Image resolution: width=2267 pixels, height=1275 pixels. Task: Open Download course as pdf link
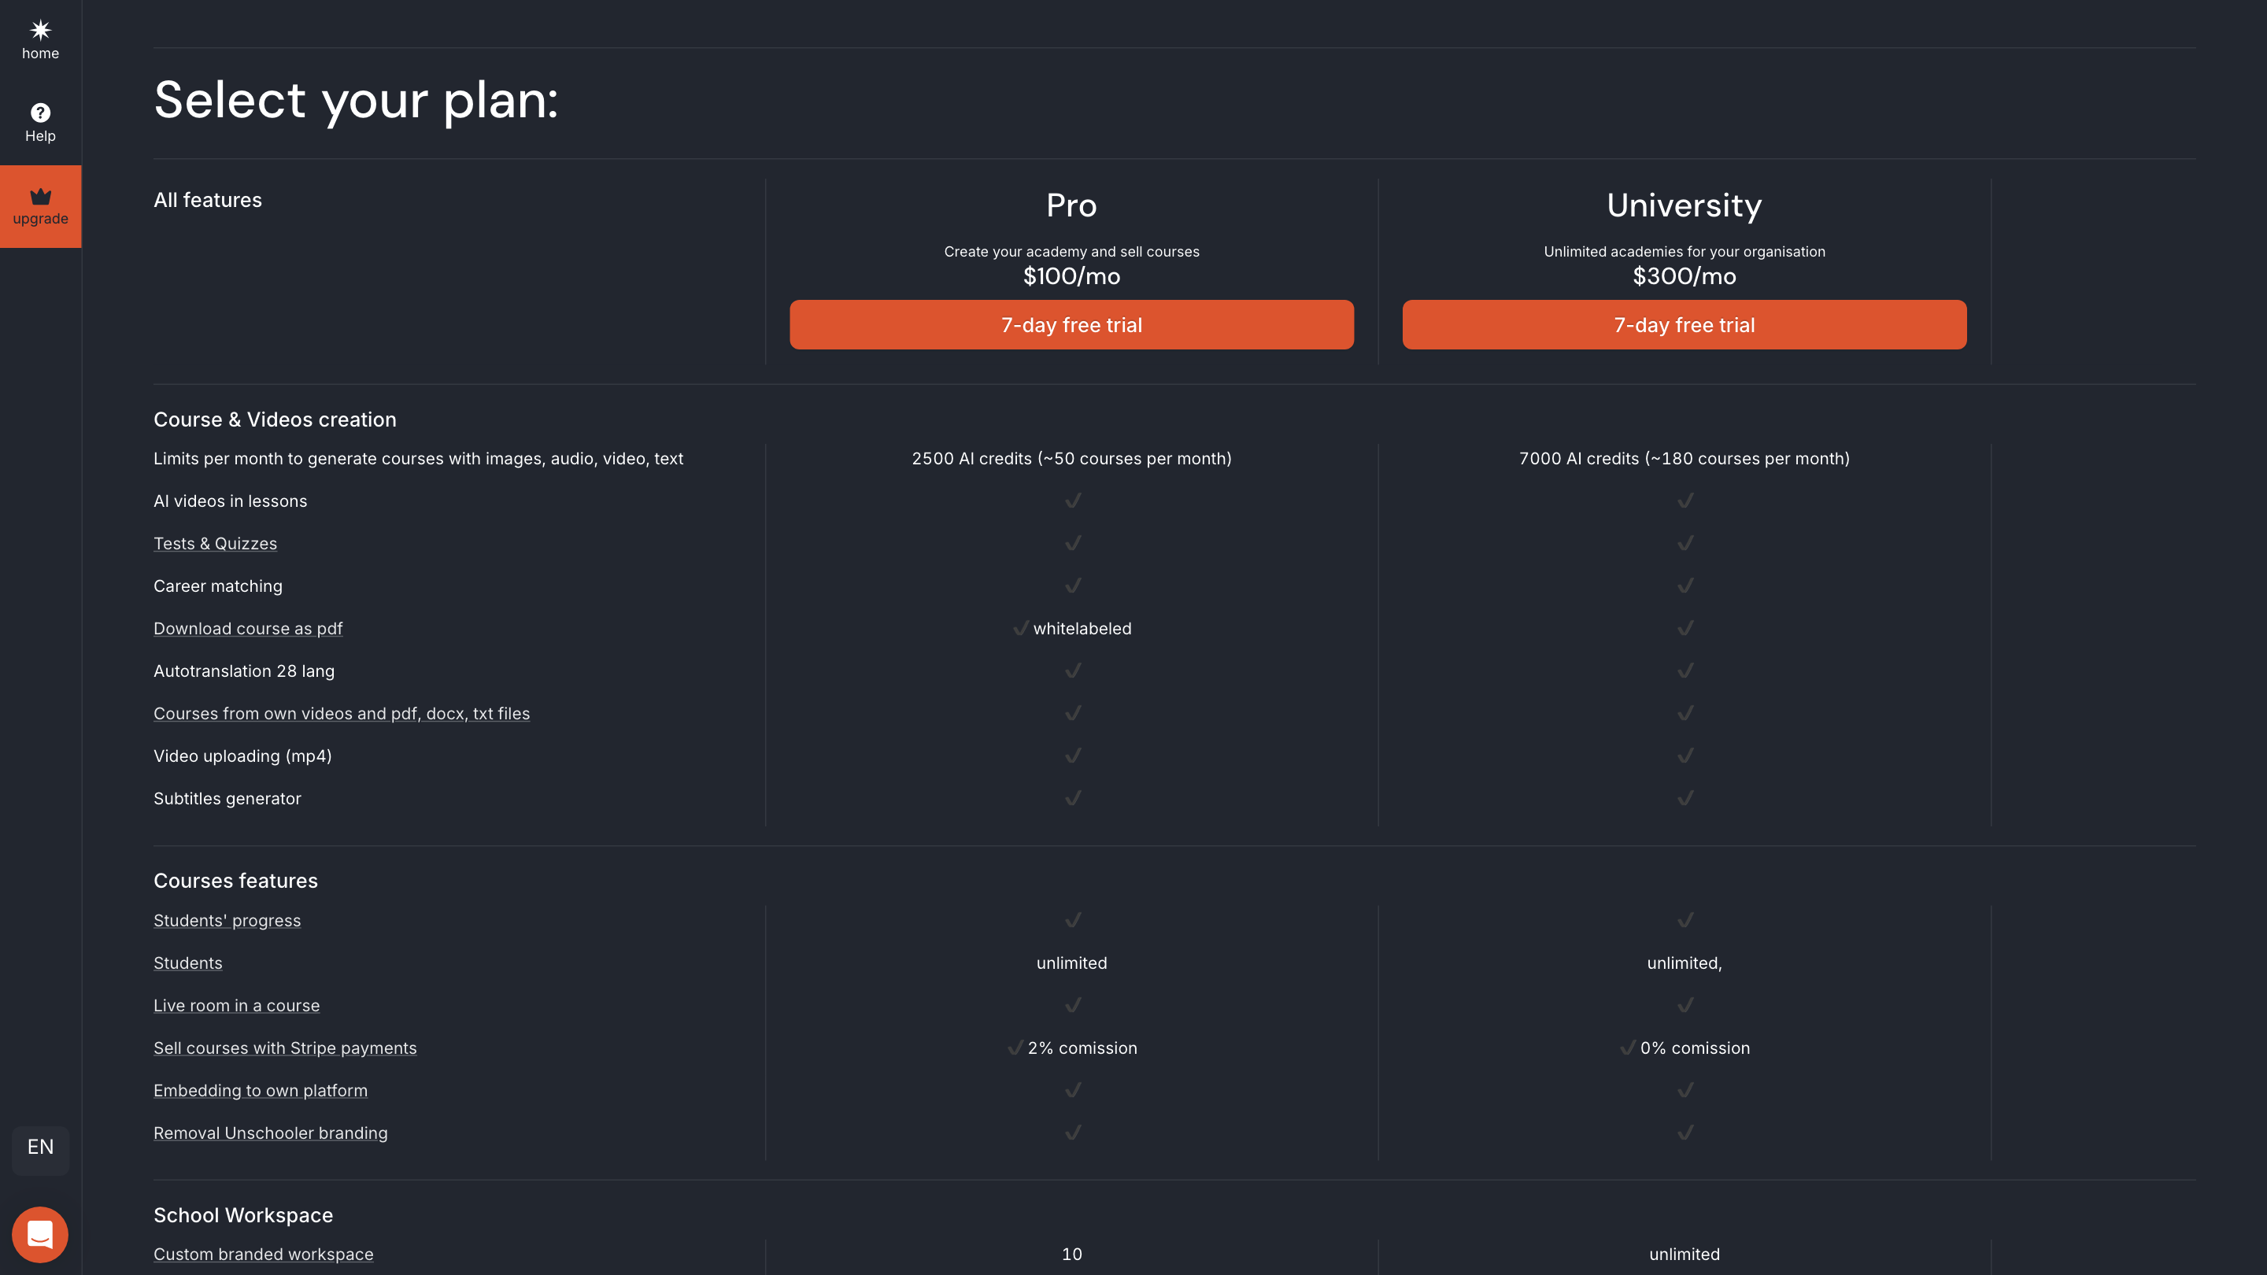coord(247,628)
